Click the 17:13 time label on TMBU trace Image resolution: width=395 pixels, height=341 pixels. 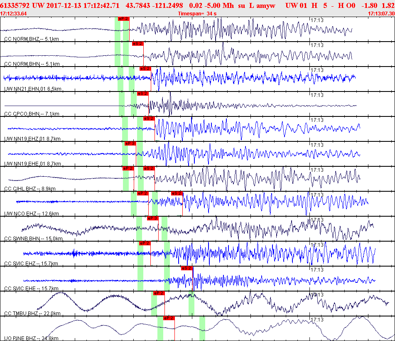point(317,294)
